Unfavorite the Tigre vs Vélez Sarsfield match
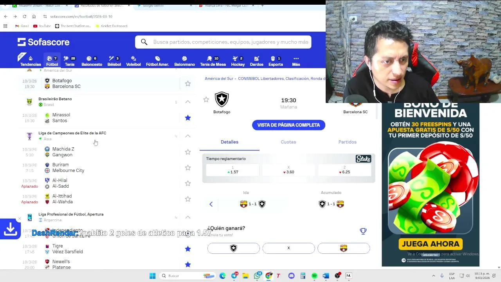Screen dimensions: 501x282 pos(188,249)
